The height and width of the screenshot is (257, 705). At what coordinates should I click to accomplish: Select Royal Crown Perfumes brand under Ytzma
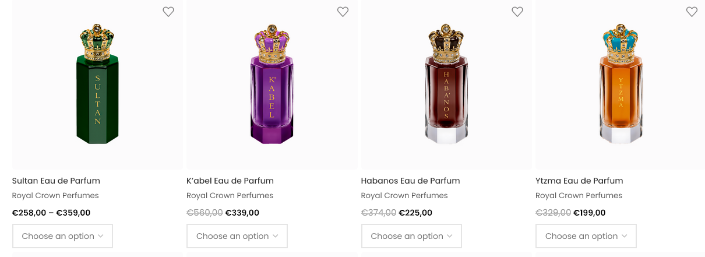579,196
